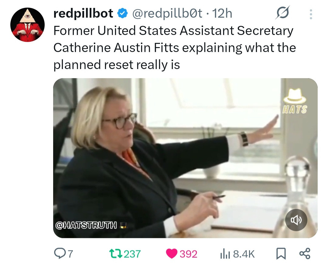Screen dimensions: 328x265
Task: Open the Grok explain icon
Action: 282,13
